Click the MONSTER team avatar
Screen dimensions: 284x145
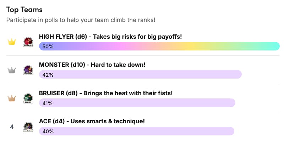tap(28, 70)
